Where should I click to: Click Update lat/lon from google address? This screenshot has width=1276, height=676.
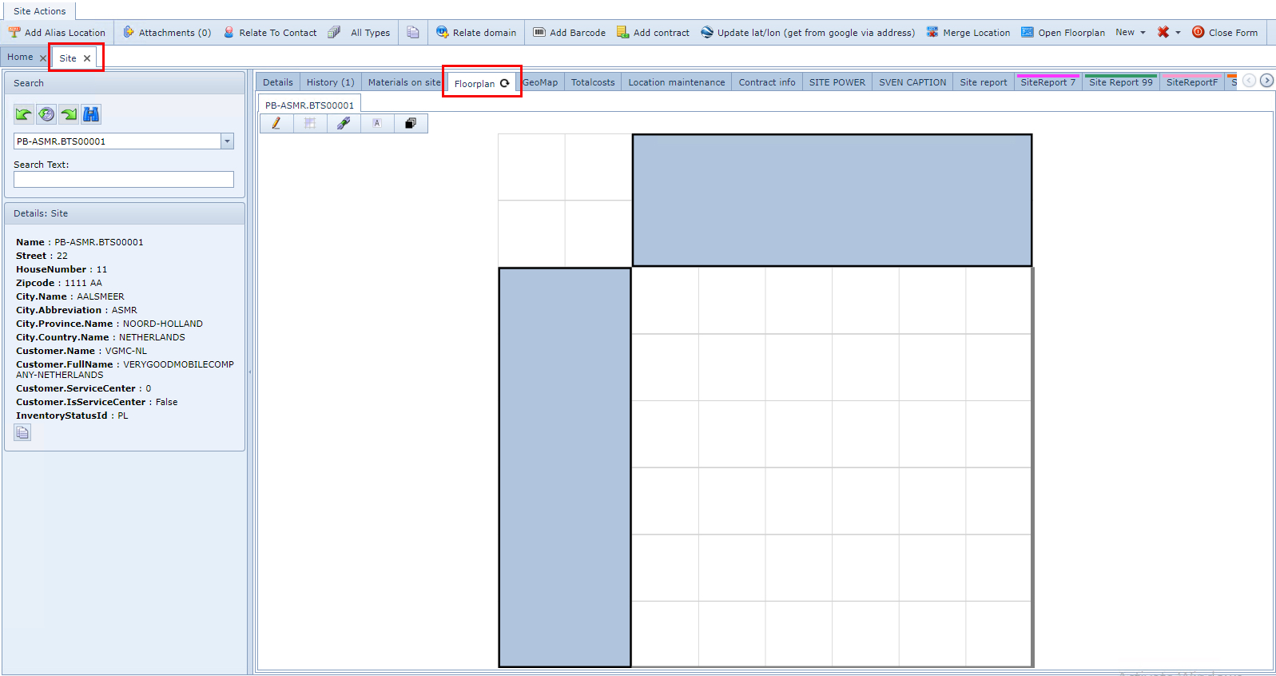pyautogui.click(x=808, y=33)
